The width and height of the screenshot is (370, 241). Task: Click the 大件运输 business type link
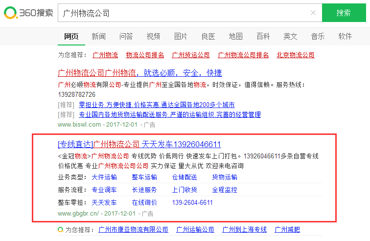(104, 177)
